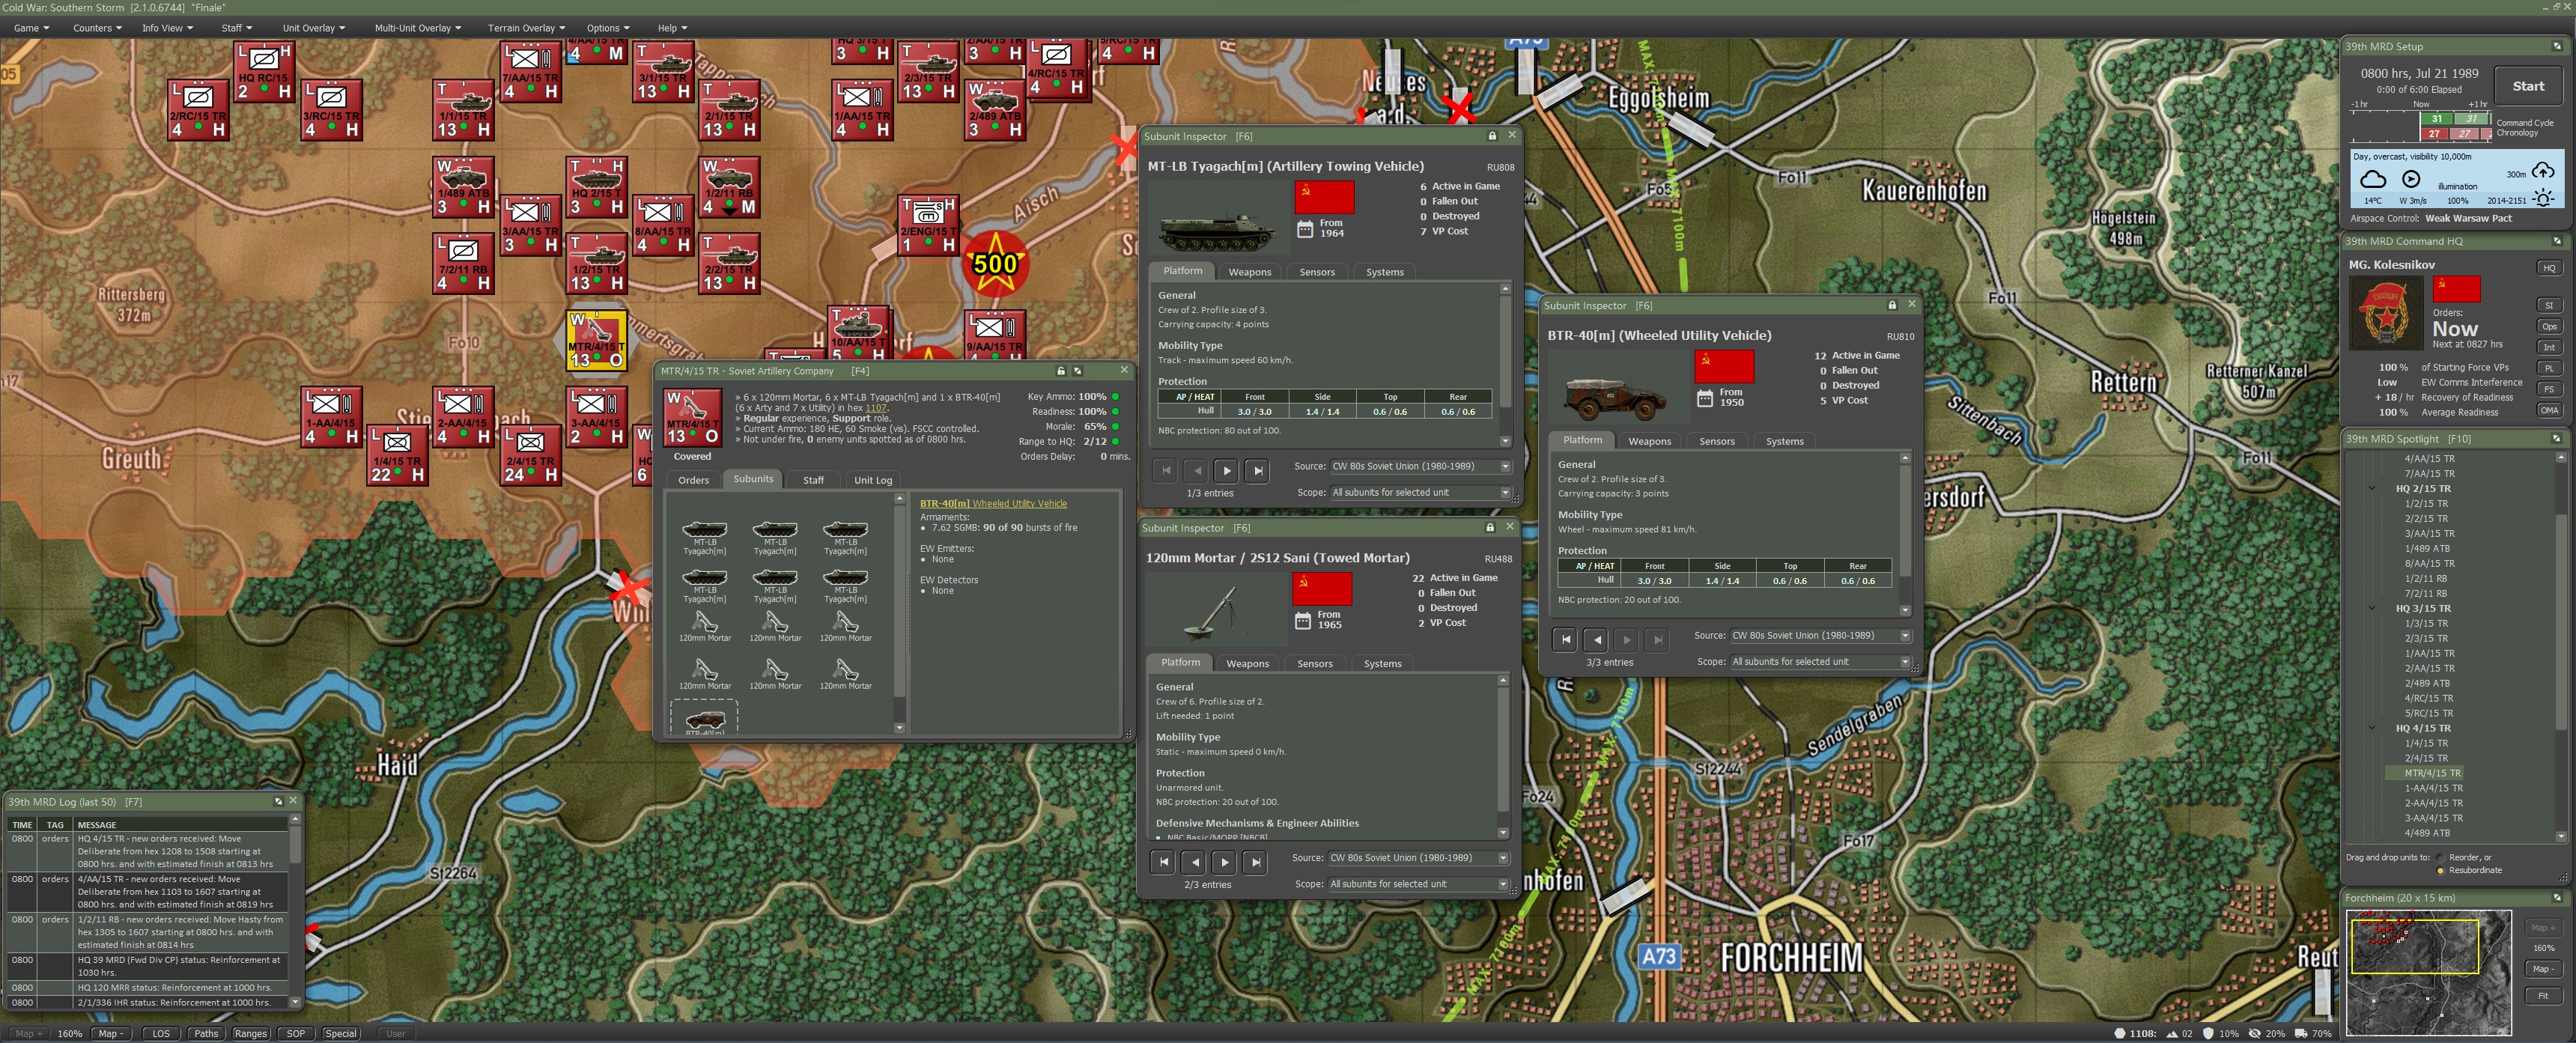Viewport: 2576px width, 1043px height.
Task: Select the first 120mm Mortar subunit icon
Action: (705, 626)
